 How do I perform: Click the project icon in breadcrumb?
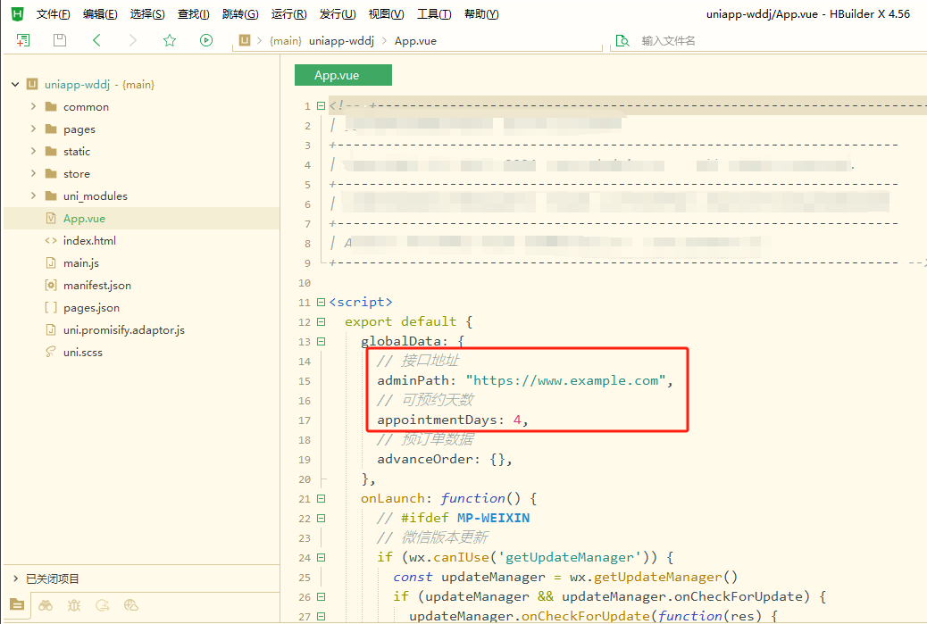click(244, 40)
